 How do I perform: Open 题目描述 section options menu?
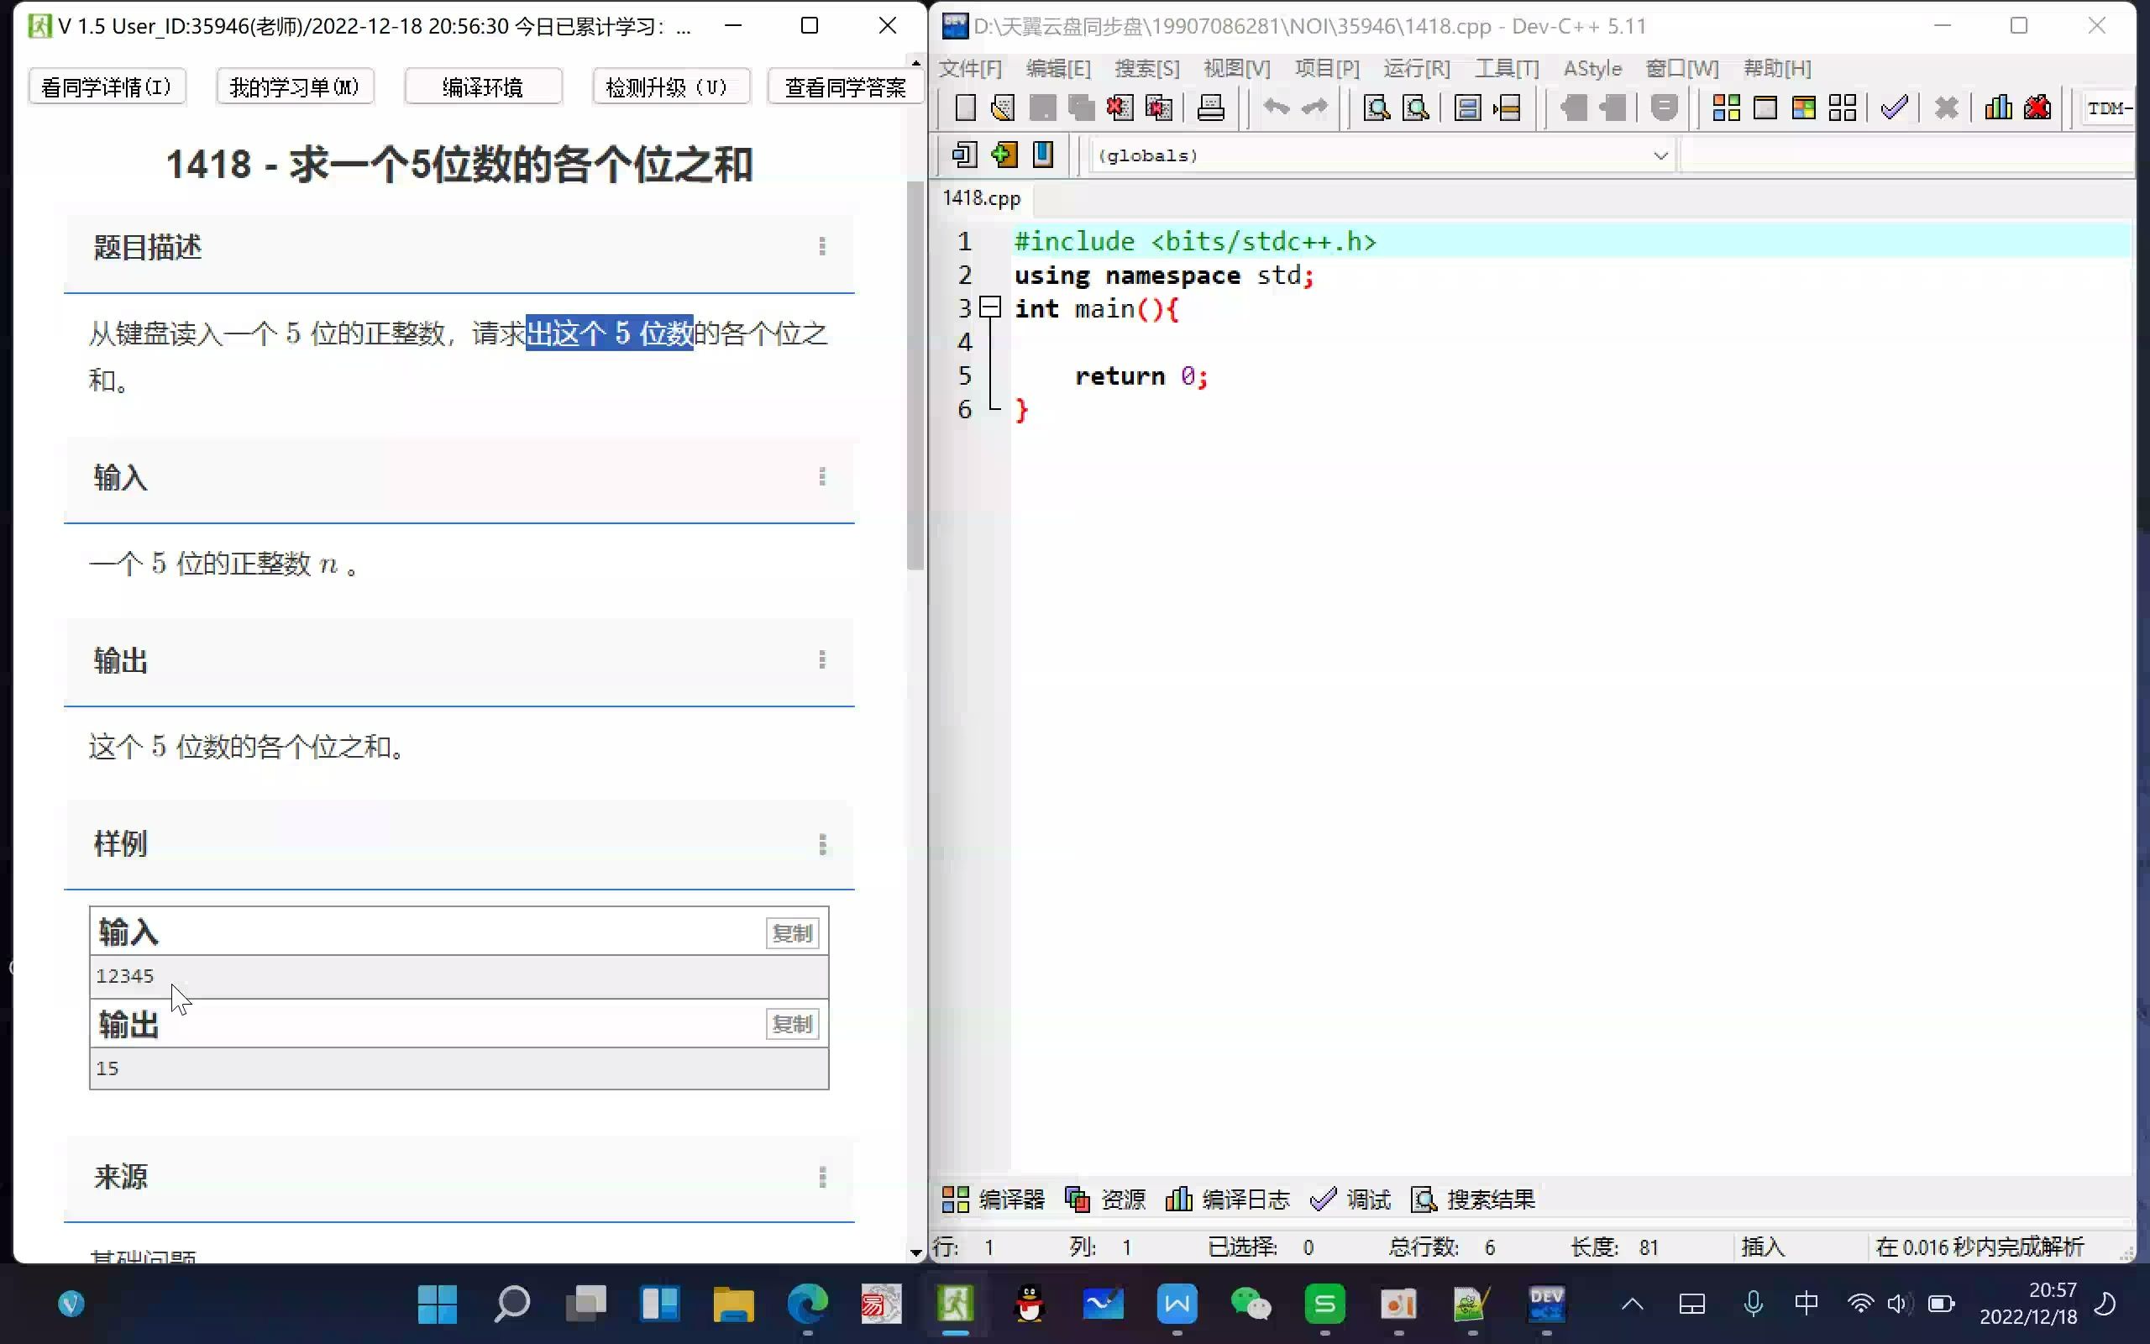pos(822,246)
